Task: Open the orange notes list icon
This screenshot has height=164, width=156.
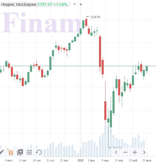Action: coord(10,152)
